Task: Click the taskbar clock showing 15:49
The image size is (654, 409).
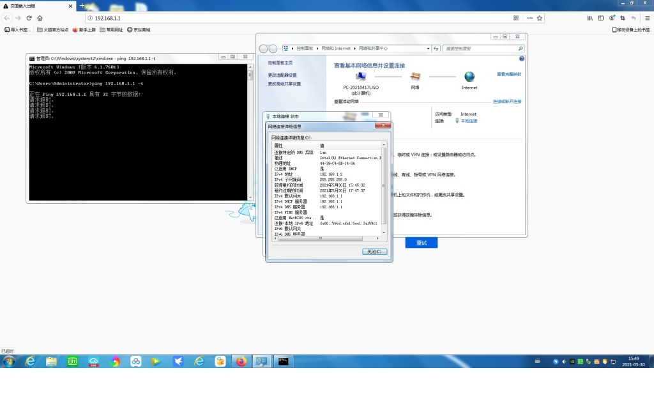Action: [x=633, y=362]
